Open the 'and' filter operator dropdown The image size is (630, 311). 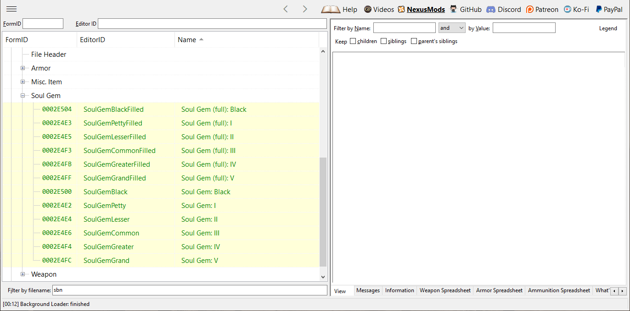pos(452,28)
